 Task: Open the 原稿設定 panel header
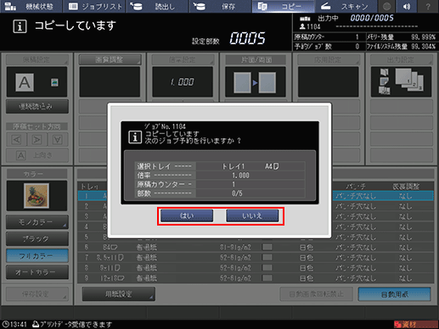(x=37, y=60)
